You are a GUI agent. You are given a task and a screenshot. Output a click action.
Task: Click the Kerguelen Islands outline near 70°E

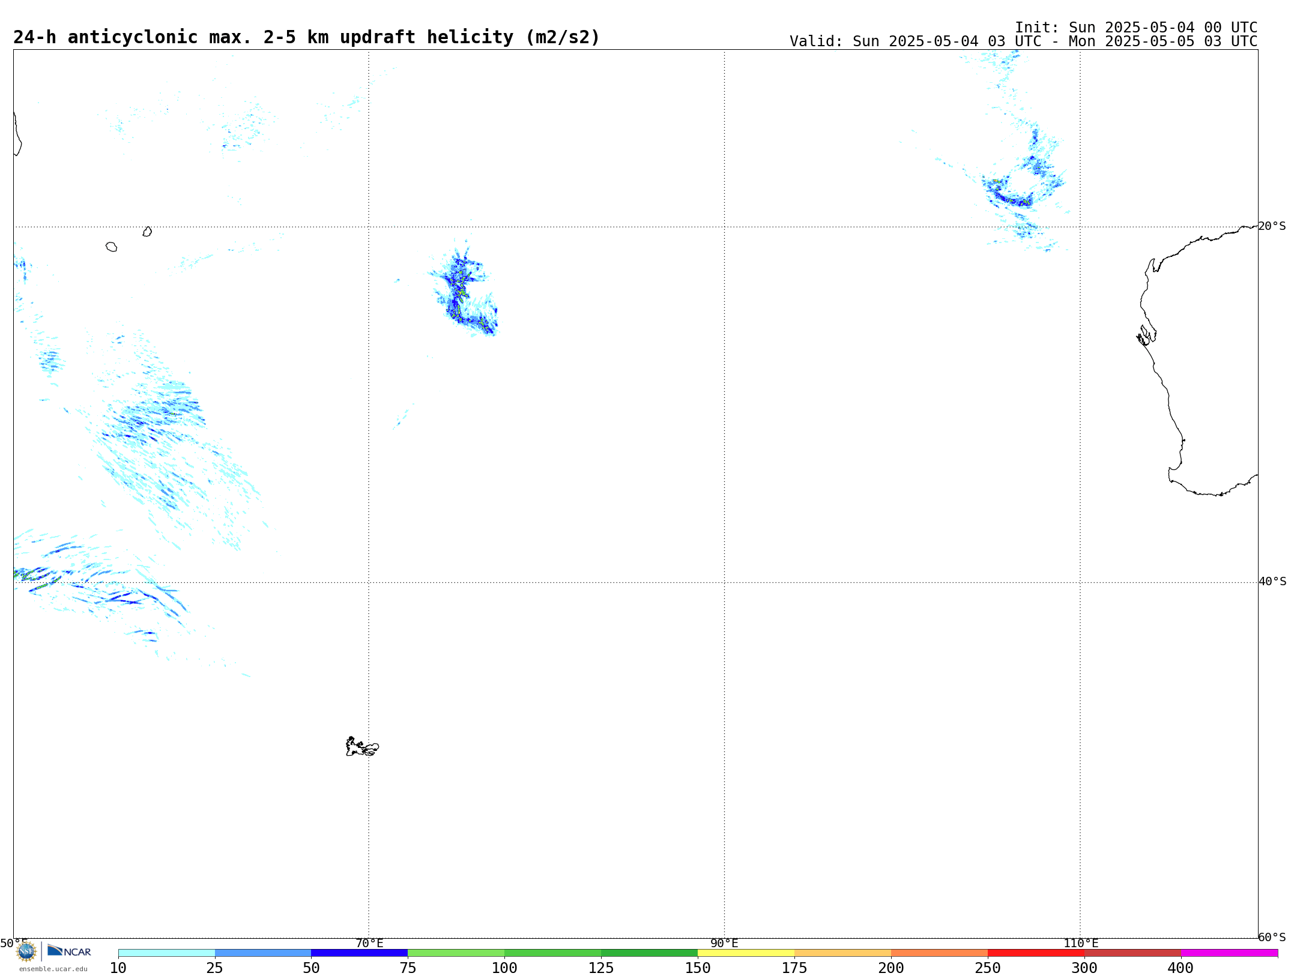(x=362, y=747)
